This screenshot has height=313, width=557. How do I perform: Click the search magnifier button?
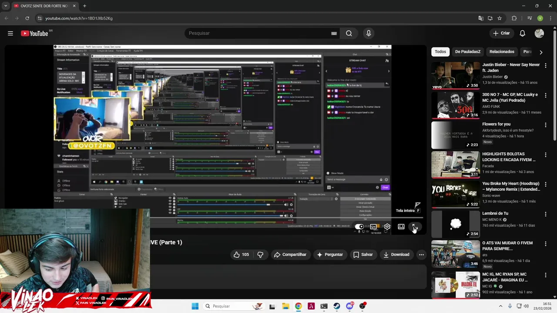349,33
